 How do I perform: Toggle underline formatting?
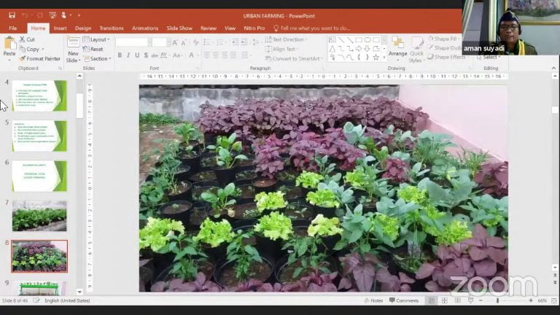[x=137, y=55]
